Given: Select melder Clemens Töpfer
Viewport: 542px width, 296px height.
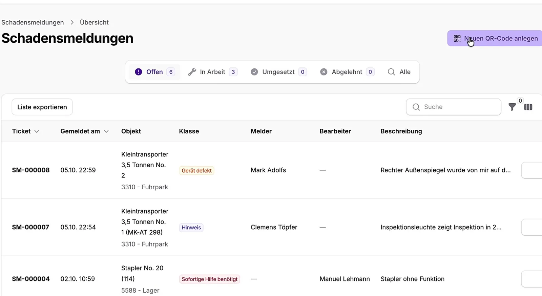Looking at the screenshot, I should (x=274, y=227).
